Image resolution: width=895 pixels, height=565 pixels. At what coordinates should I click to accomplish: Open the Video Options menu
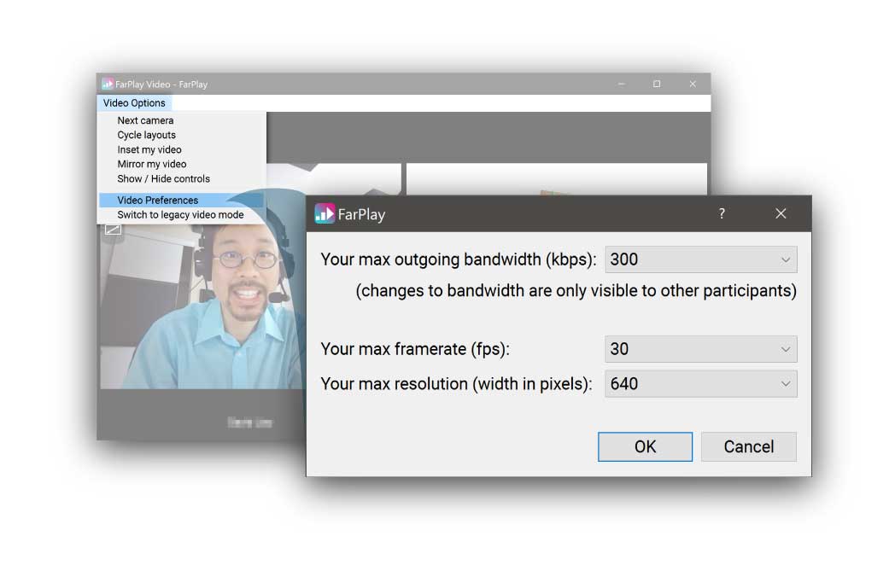click(134, 103)
